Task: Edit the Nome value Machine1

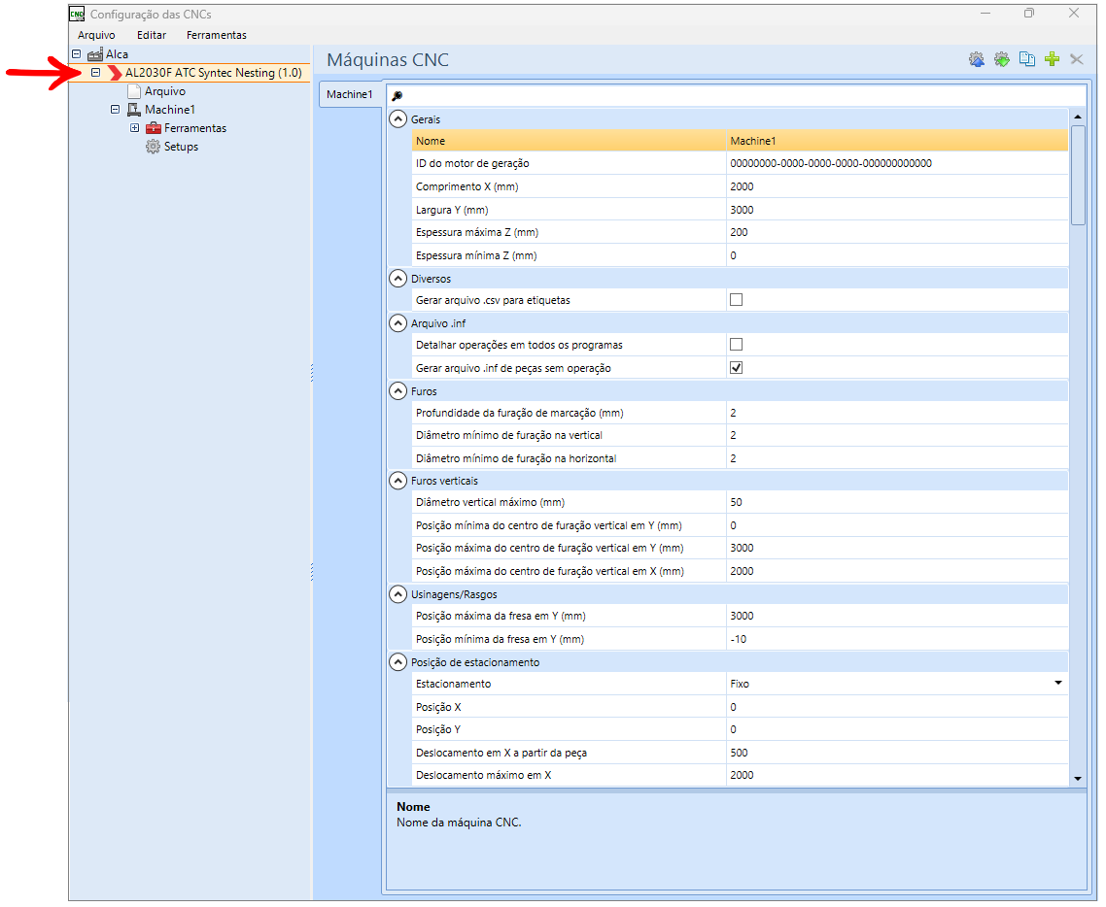Action: click(x=896, y=141)
